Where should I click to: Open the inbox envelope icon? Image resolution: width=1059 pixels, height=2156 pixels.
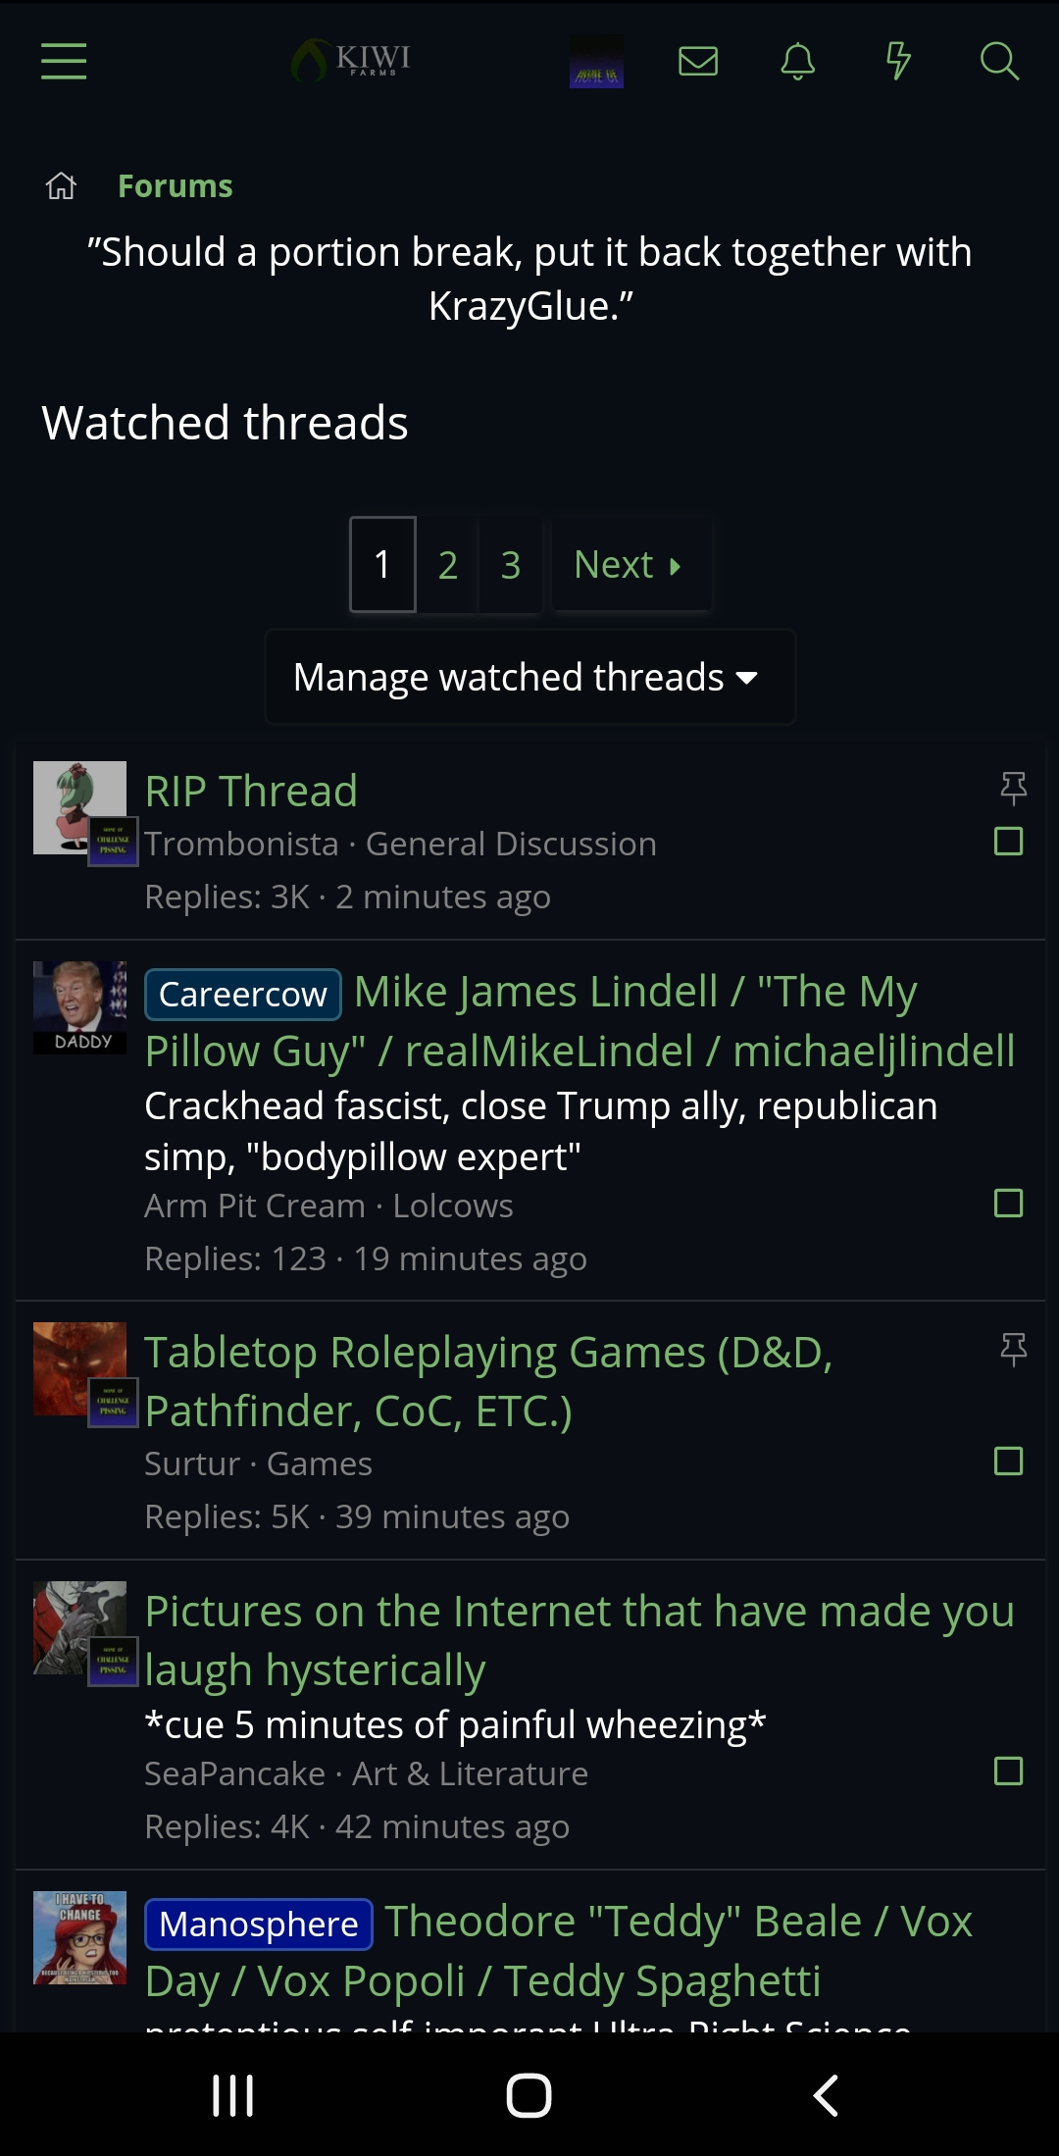pyautogui.click(x=698, y=61)
